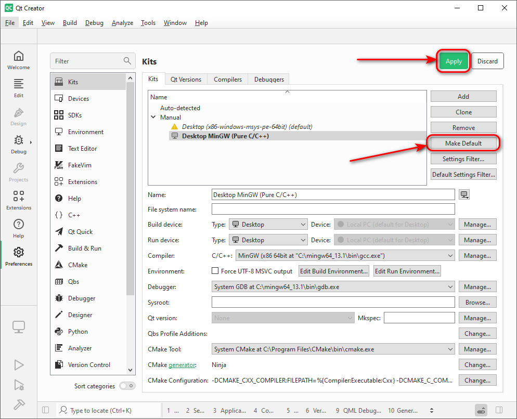517x419 pixels.
Task: Click Make Default button
Action: coord(463,143)
